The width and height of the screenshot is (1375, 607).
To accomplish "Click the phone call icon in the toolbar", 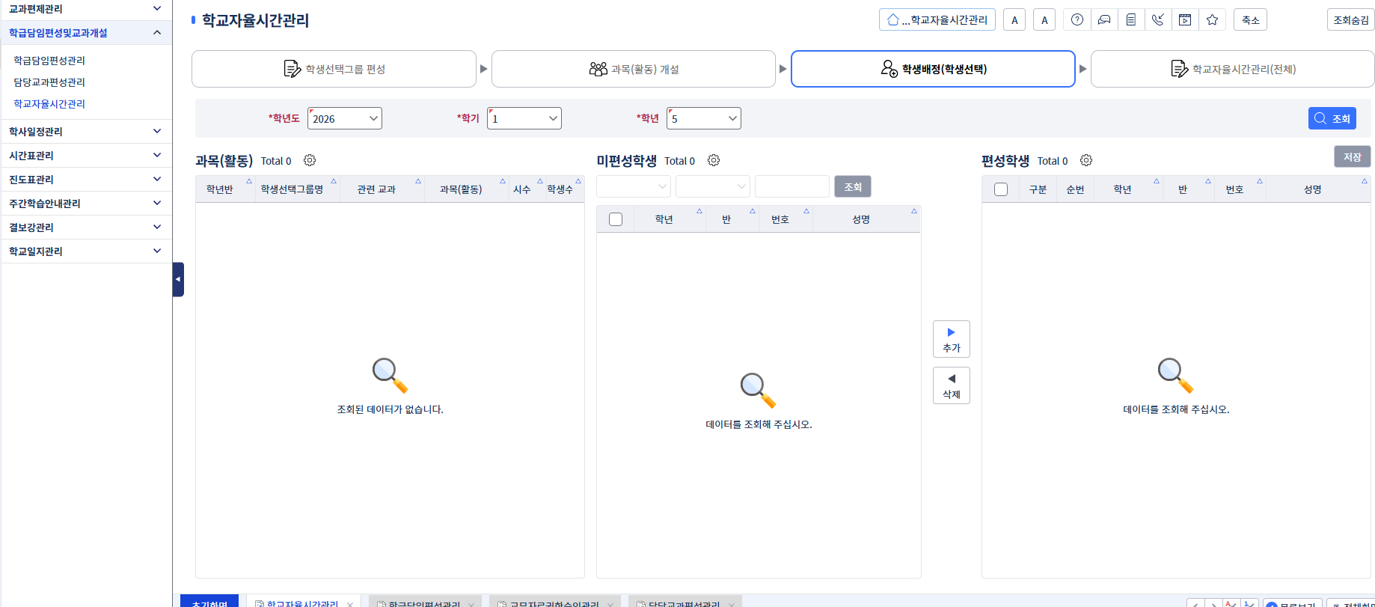I will click(x=1158, y=20).
